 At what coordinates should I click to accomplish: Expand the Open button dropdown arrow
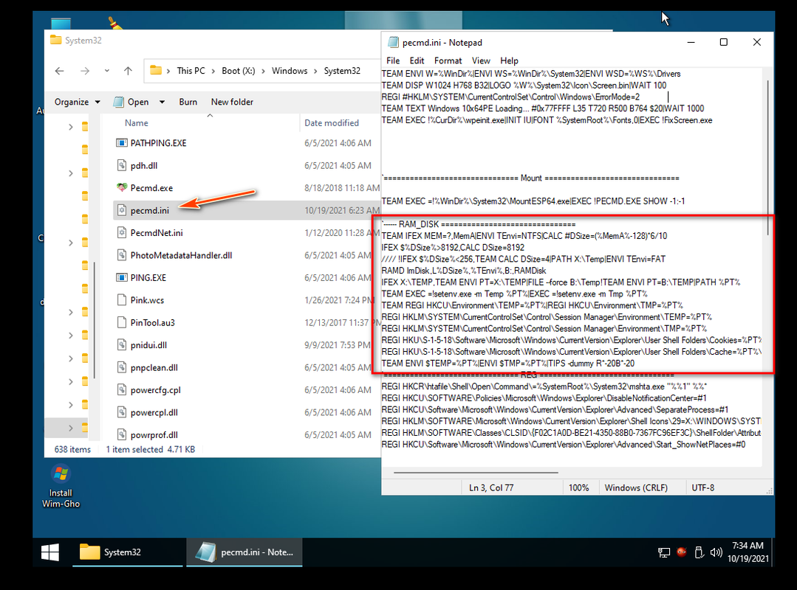click(x=163, y=102)
